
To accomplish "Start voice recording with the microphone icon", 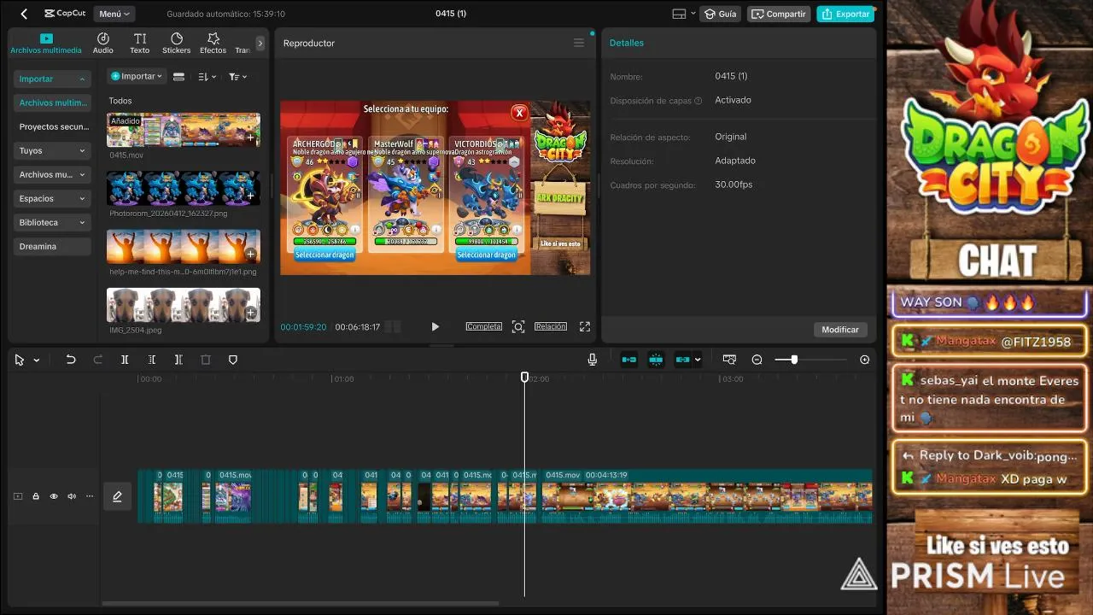I will (x=593, y=360).
